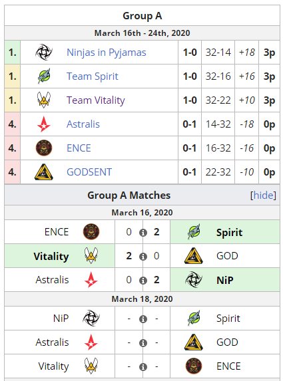Click the Astralis star logo in standings
This screenshot has height=381, width=283.
click(x=44, y=124)
